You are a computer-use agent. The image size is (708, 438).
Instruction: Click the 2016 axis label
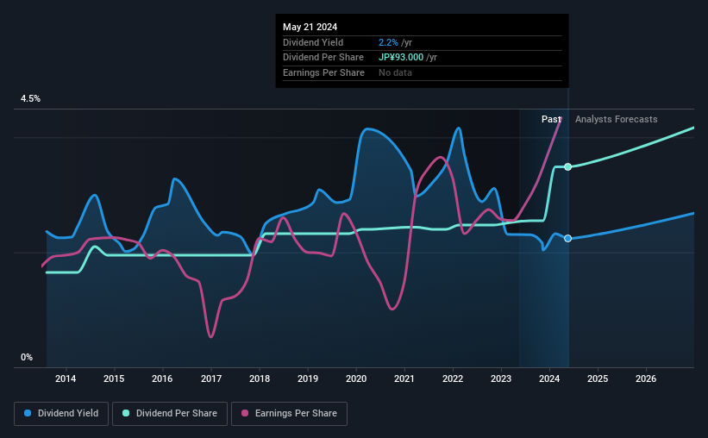[x=162, y=379]
